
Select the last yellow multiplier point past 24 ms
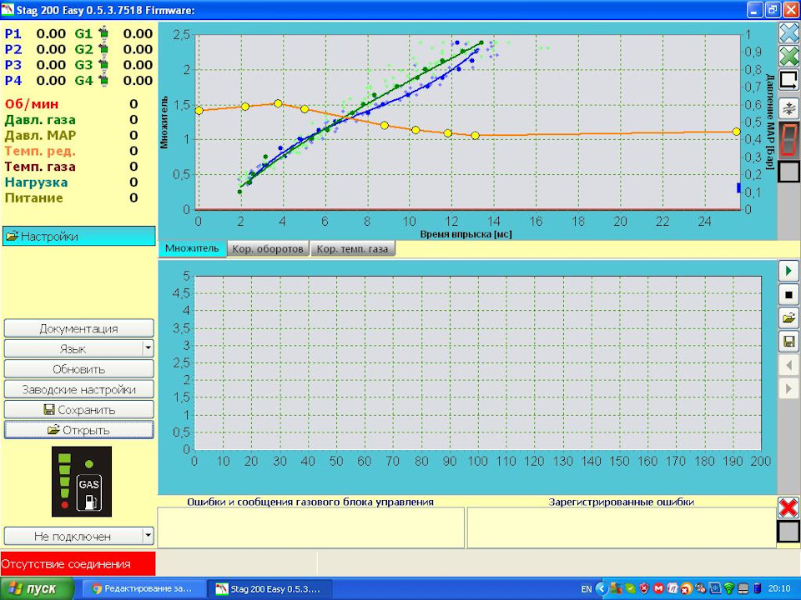(x=736, y=132)
